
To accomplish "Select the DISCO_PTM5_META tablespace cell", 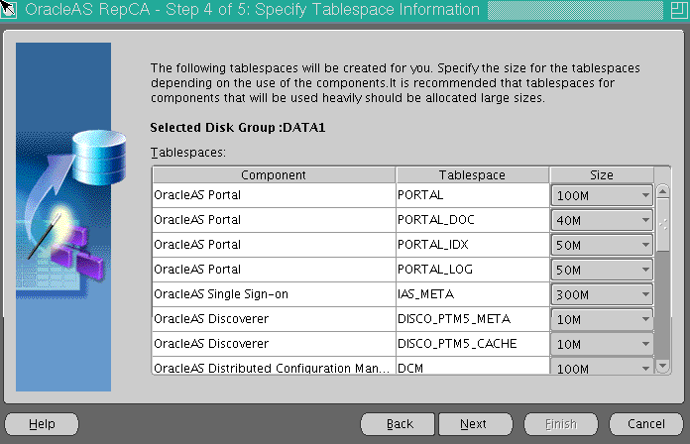I will (x=473, y=318).
